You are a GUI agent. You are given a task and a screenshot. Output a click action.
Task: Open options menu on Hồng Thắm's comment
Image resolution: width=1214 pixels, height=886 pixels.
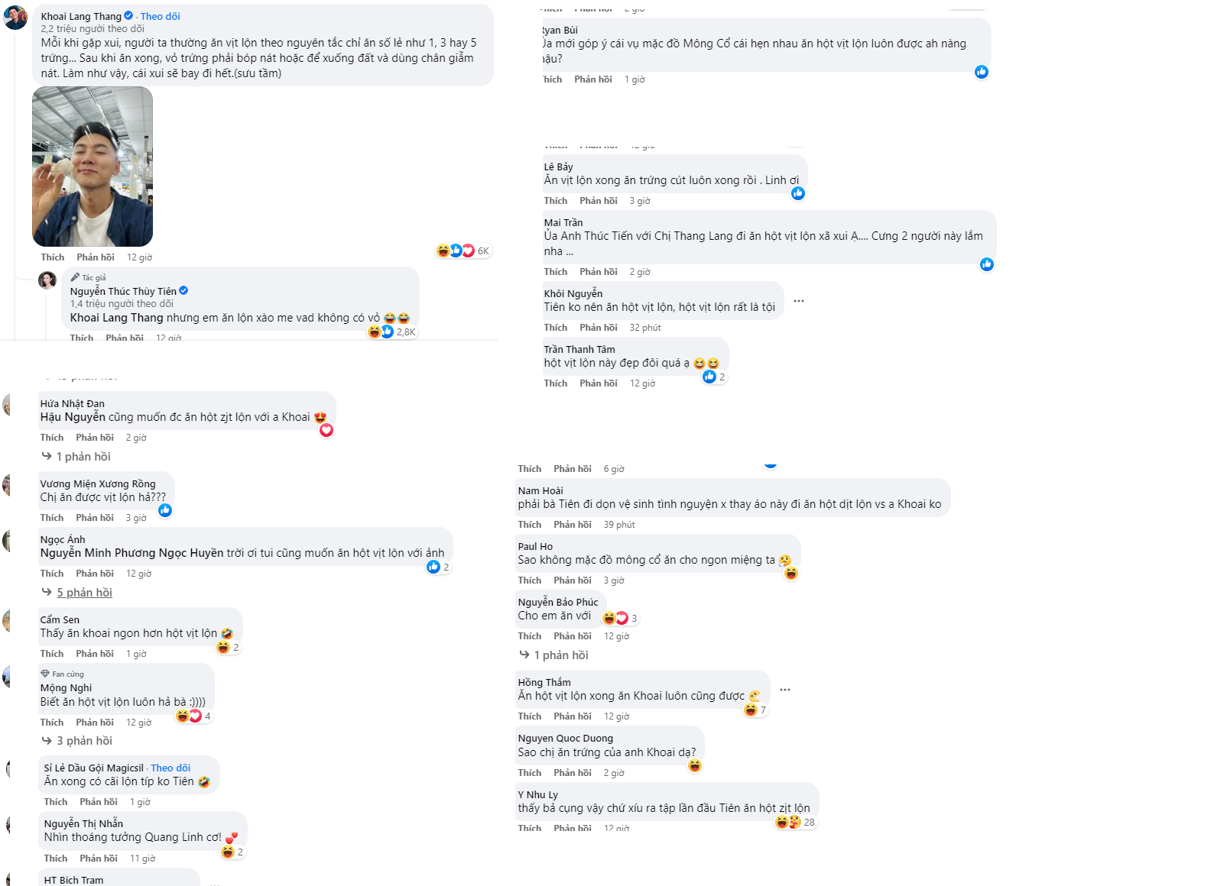pos(785,690)
